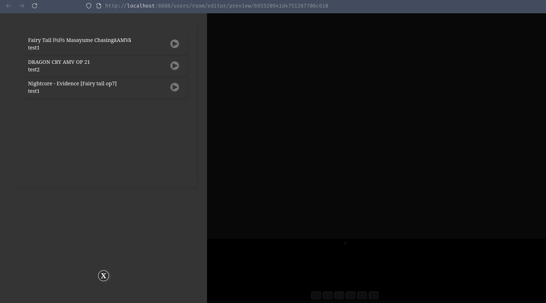This screenshot has width=546, height=303.
Task: Fast-forward playback ten seconds
Action: pyautogui.click(x=351, y=295)
